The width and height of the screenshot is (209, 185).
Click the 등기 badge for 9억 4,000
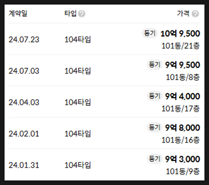click(155, 96)
